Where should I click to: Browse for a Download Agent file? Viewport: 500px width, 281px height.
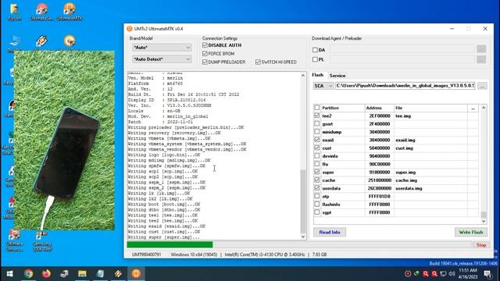[481, 48]
